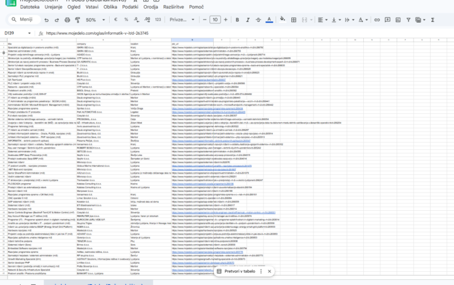Image resolution: width=454 pixels, height=285 pixels.
Task: Expand the merge cells options arrow
Action: coord(311,20)
